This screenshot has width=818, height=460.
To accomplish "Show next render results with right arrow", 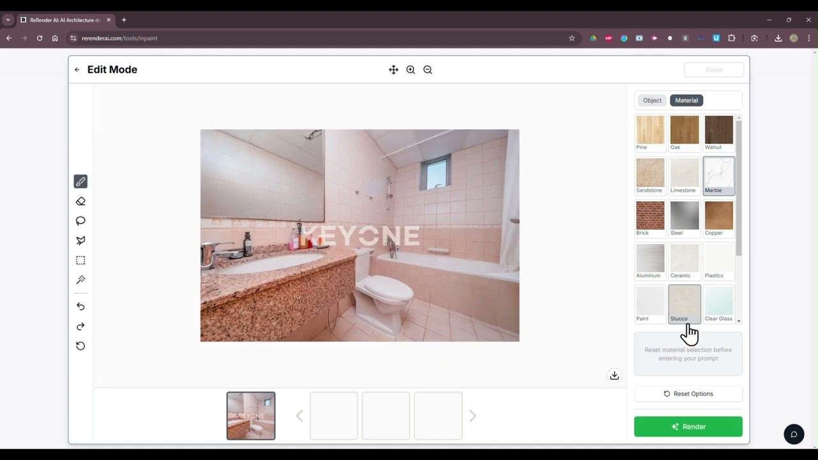I will pos(472,416).
